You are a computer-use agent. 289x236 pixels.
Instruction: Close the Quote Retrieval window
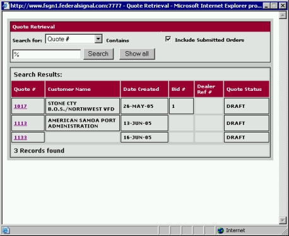click(283, 6)
